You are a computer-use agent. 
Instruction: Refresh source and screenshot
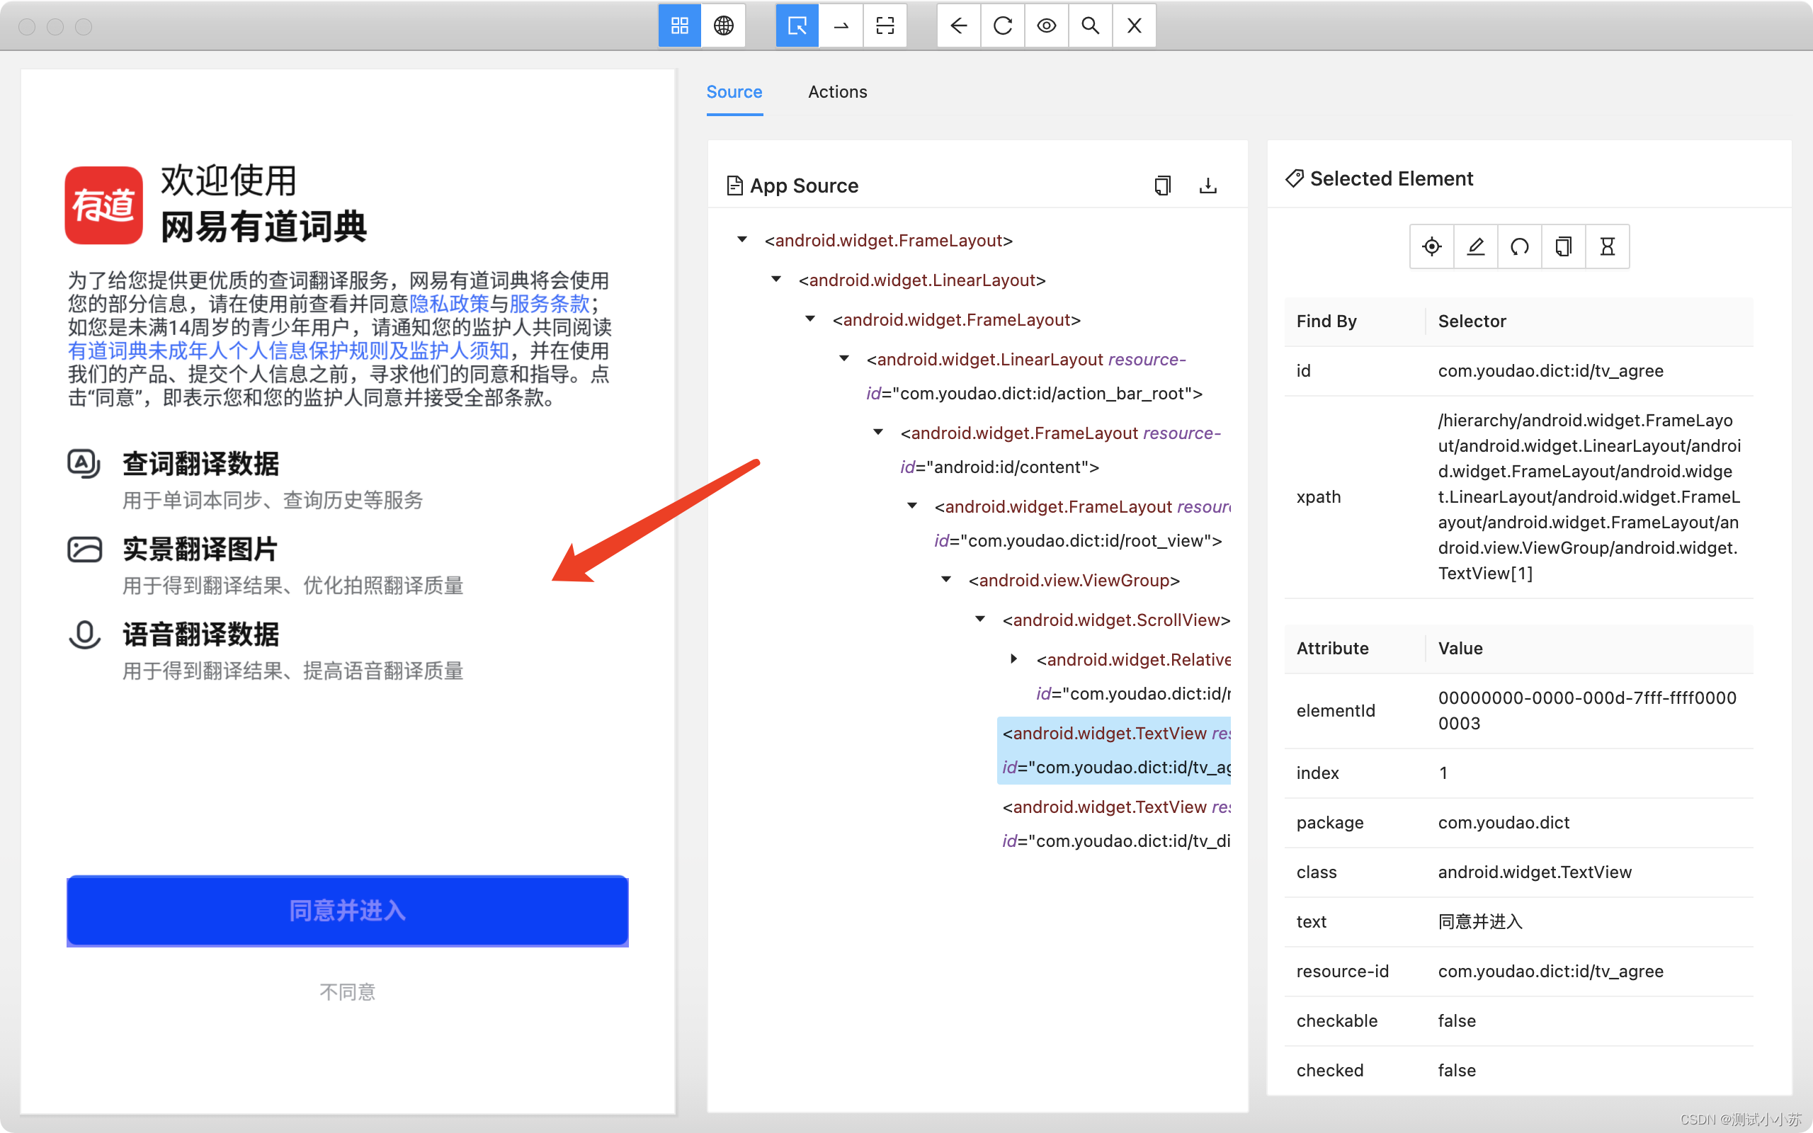pos(1002,26)
